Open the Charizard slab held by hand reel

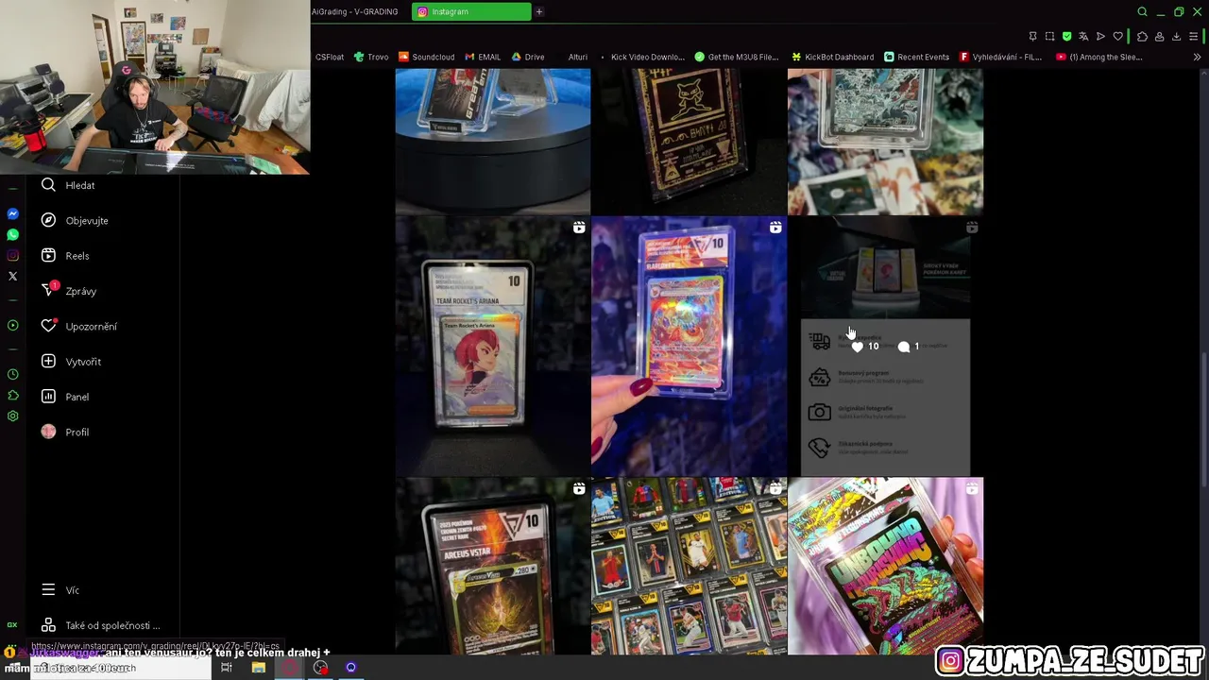pos(690,346)
